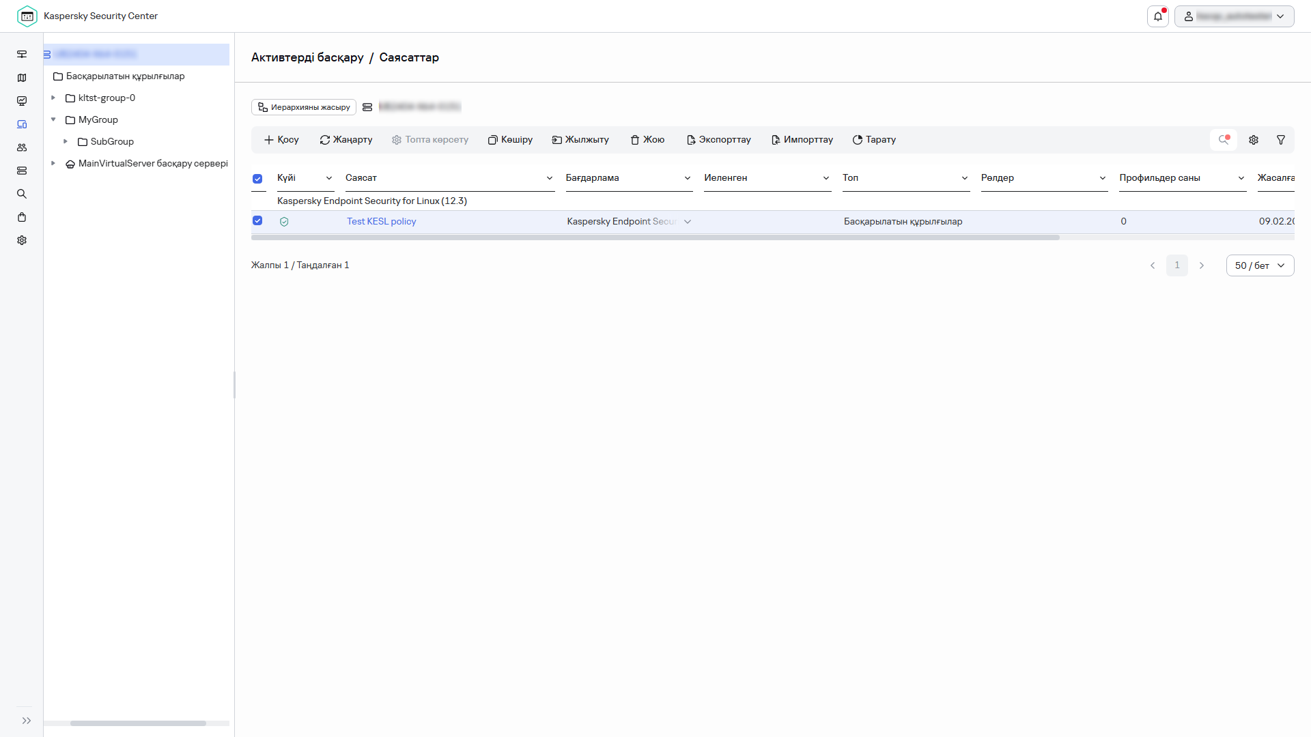This screenshot has width=1311, height=737.
Task: Expand the kltst-group-0 tree node
Action: pos(53,98)
